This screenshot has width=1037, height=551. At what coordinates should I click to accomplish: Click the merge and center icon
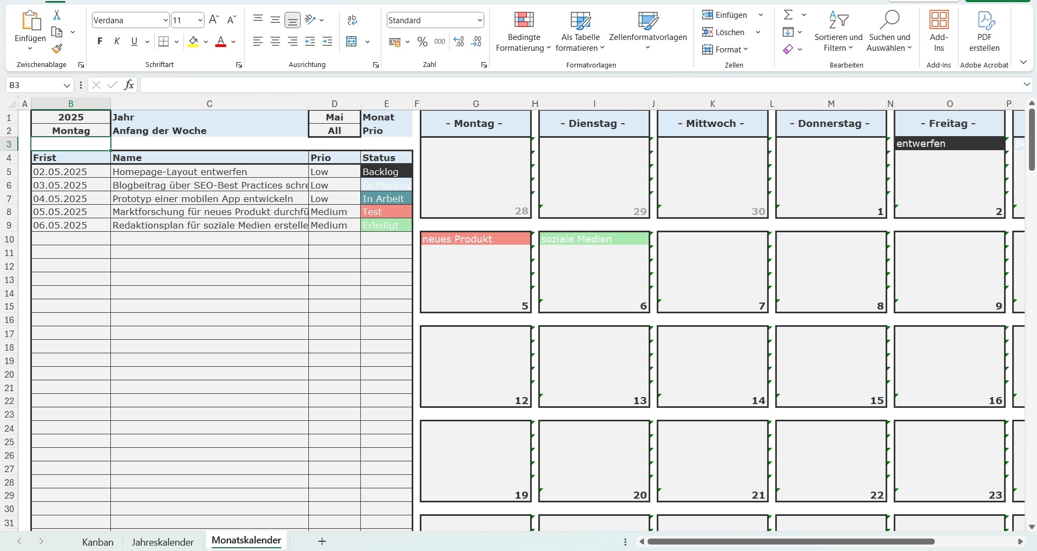(x=352, y=42)
